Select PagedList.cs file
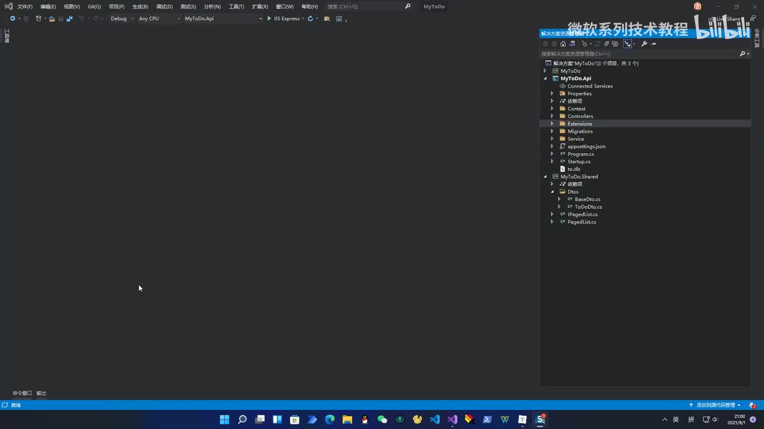 point(581,222)
